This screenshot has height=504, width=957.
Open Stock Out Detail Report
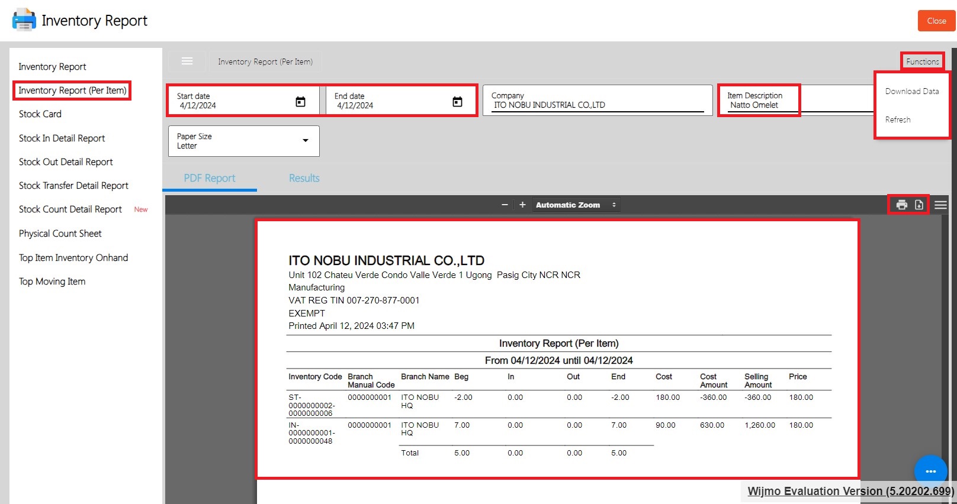[66, 162]
